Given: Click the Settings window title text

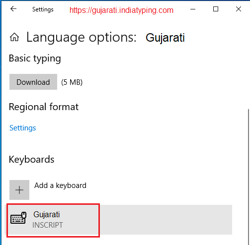Looking at the screenshot, I should [x=43, y=9].
